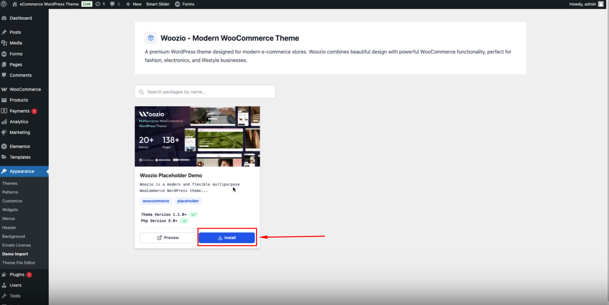Go to Themes under Appearance

pyautogui.click(x=10, y=183)
